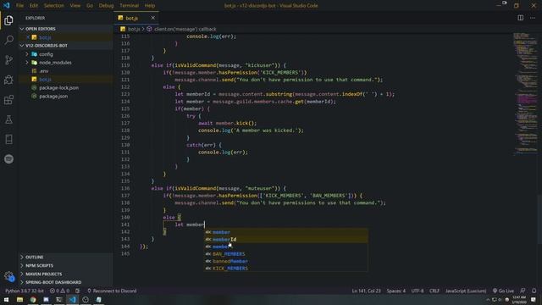Viewport: 542px width, 305px height.
Task: Open package-lock.json file
Action: pos(66,88)
